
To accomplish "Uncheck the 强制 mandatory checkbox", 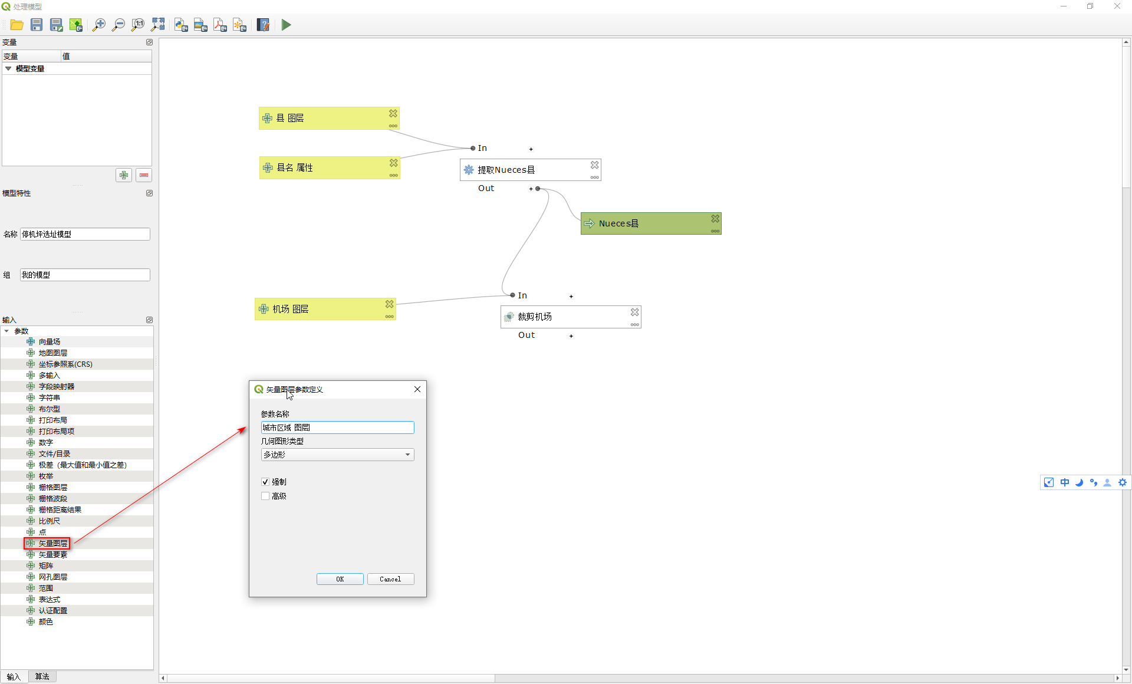I will [x=265, y=482].
